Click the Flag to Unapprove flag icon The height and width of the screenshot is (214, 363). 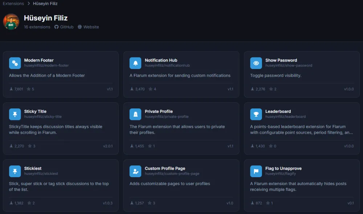click(256, 171)
